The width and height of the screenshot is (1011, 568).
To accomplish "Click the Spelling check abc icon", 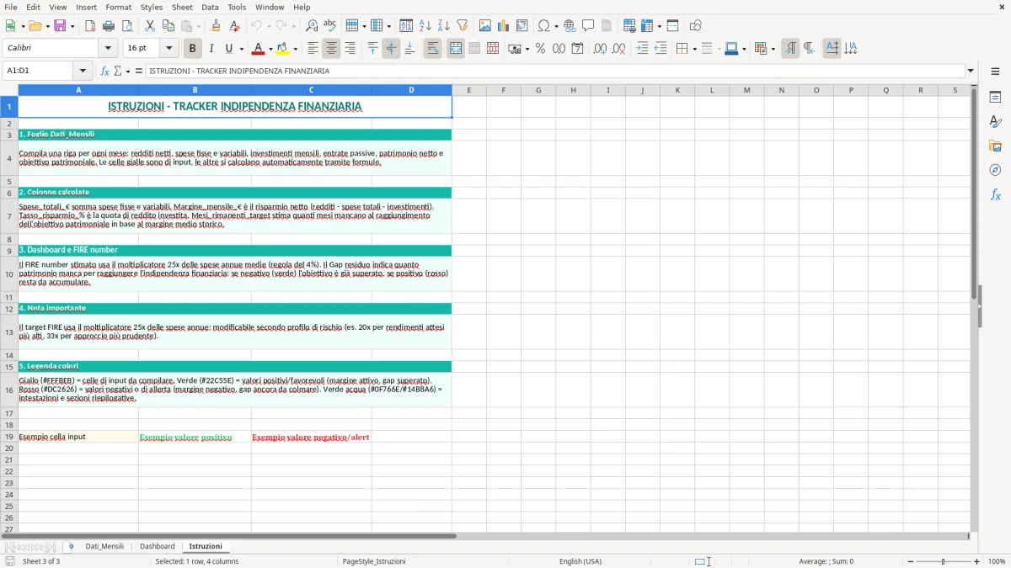I will tap(329, 26).
